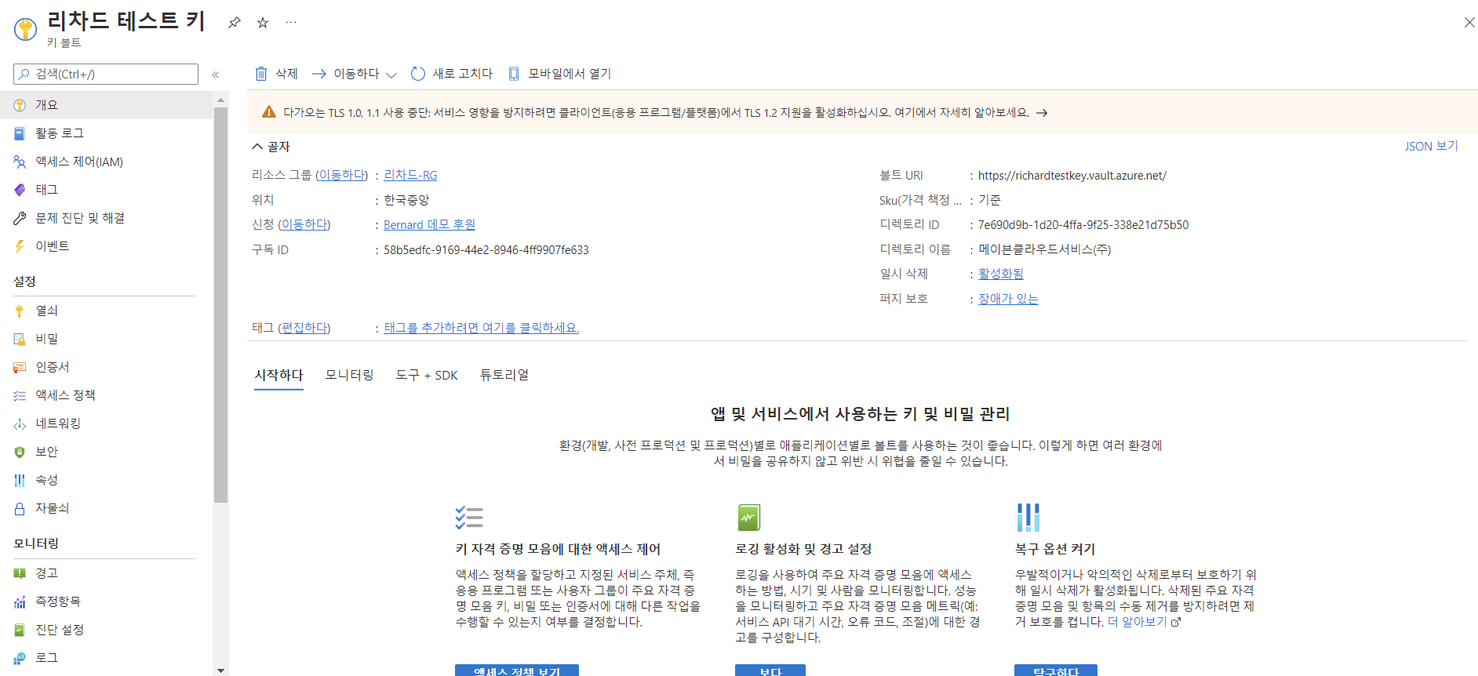
Task: Click 태그를 추가하려면 여기를 클릭하세요 link
Action: (x=481, y=328)
